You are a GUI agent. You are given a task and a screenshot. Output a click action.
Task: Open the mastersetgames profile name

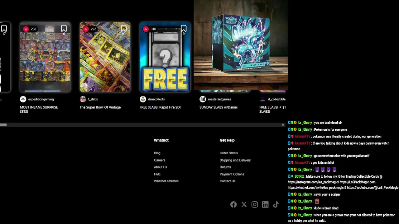[219, 99]
